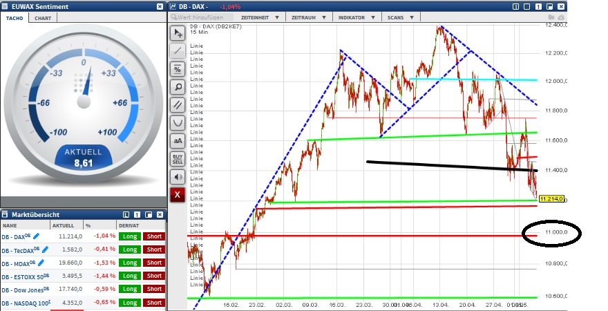Click the yellow 11.214,0 price label
The height and width of the screenshot is (311, 608).
coord(551,198)
